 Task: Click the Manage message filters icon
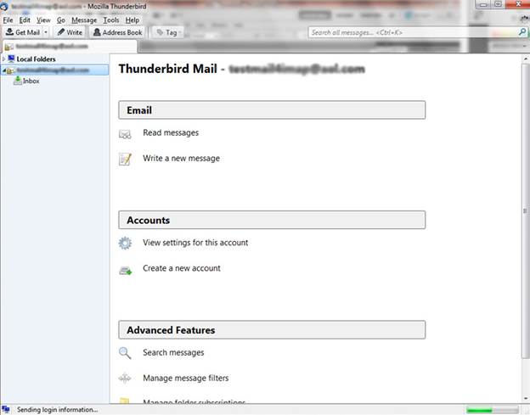click(x=125, y=379)
